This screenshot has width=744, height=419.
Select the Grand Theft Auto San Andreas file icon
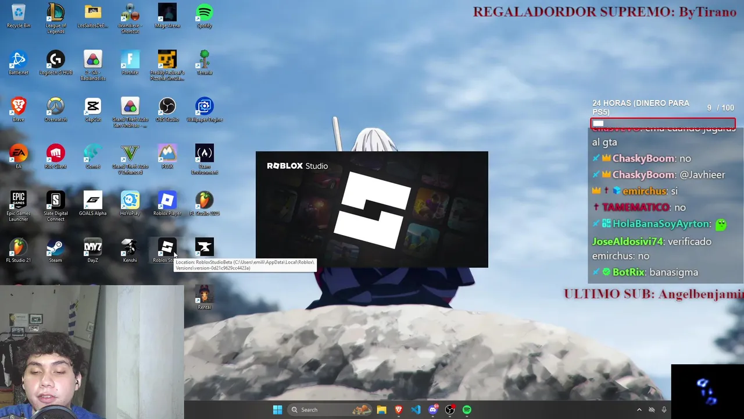130,113
